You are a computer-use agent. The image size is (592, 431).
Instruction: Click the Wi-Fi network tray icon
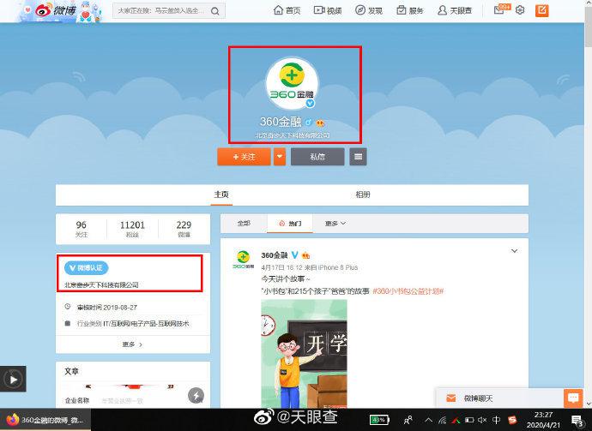pyautogui.click(x=442, y=420)
